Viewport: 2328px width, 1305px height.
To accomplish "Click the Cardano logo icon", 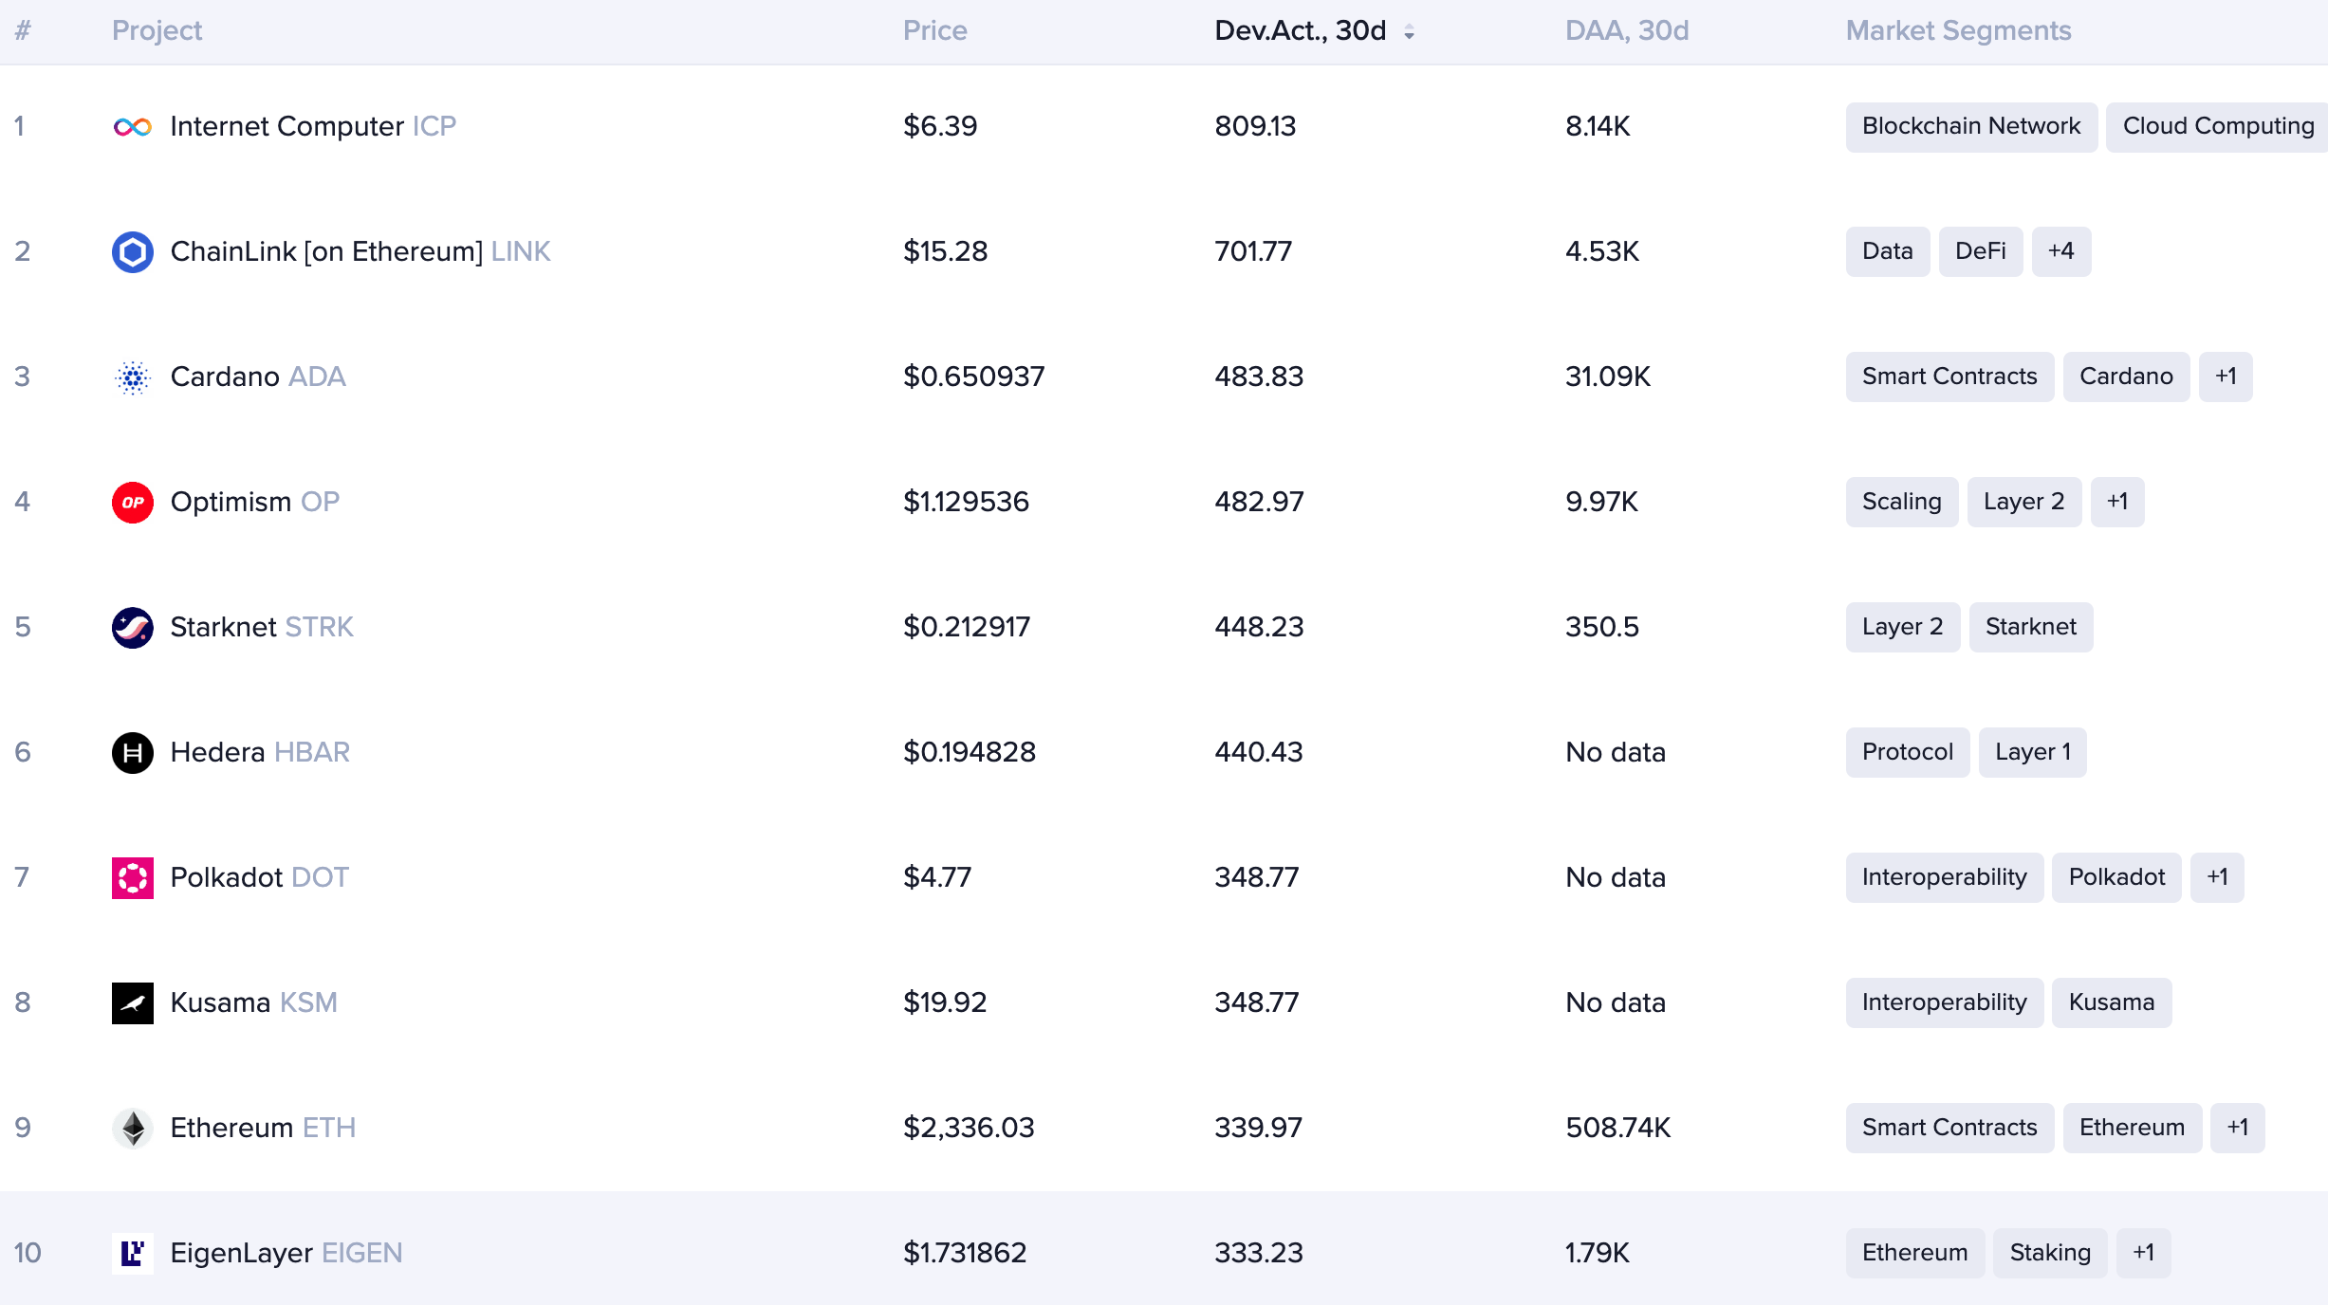I will pyautogui.click(x=133, y=377).
